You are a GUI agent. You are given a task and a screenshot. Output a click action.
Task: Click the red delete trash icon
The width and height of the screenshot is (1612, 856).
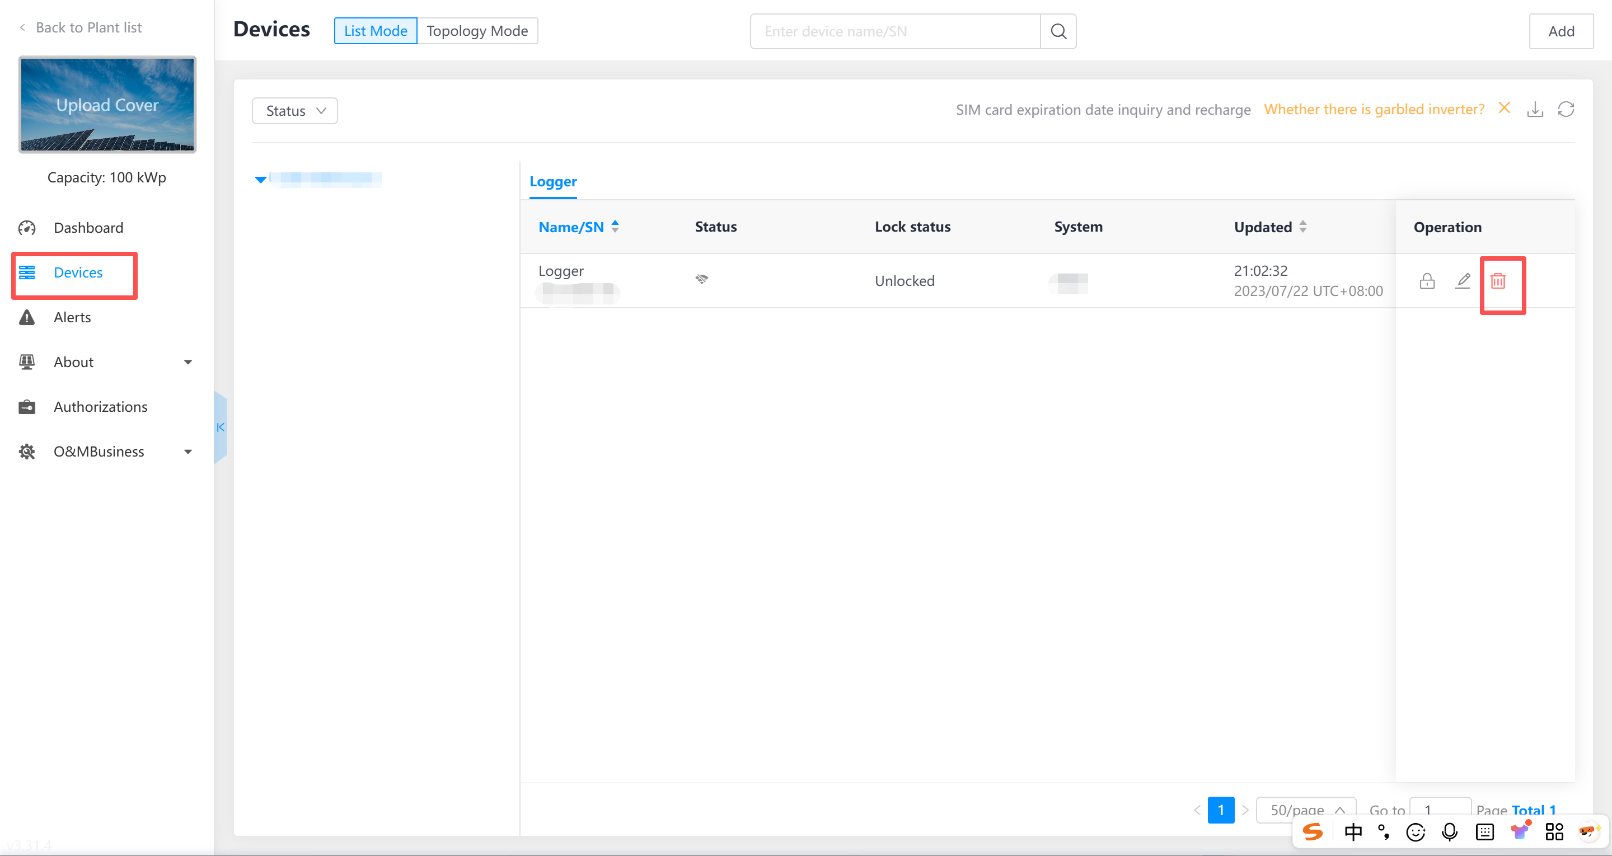tap(1497, 281)
